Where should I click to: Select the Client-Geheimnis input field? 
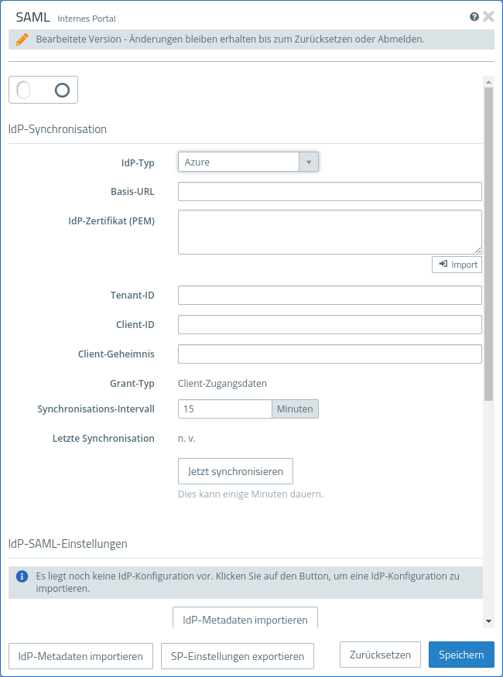[x=330, y=354]
